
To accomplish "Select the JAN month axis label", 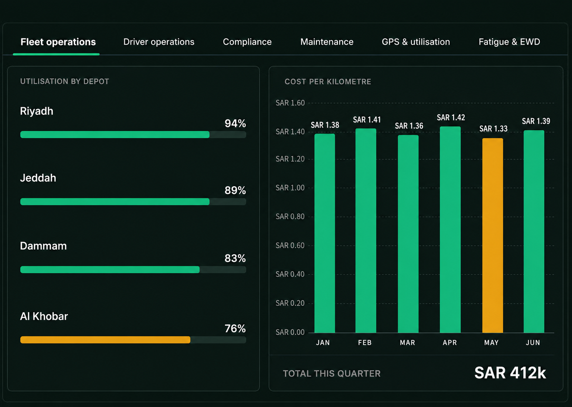I will point(323,343).
